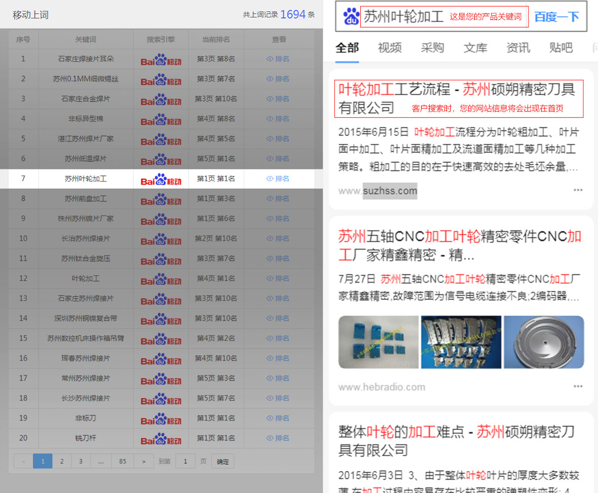Click the 确定 page jump button

pyautogui.click(x=222, y=461)
